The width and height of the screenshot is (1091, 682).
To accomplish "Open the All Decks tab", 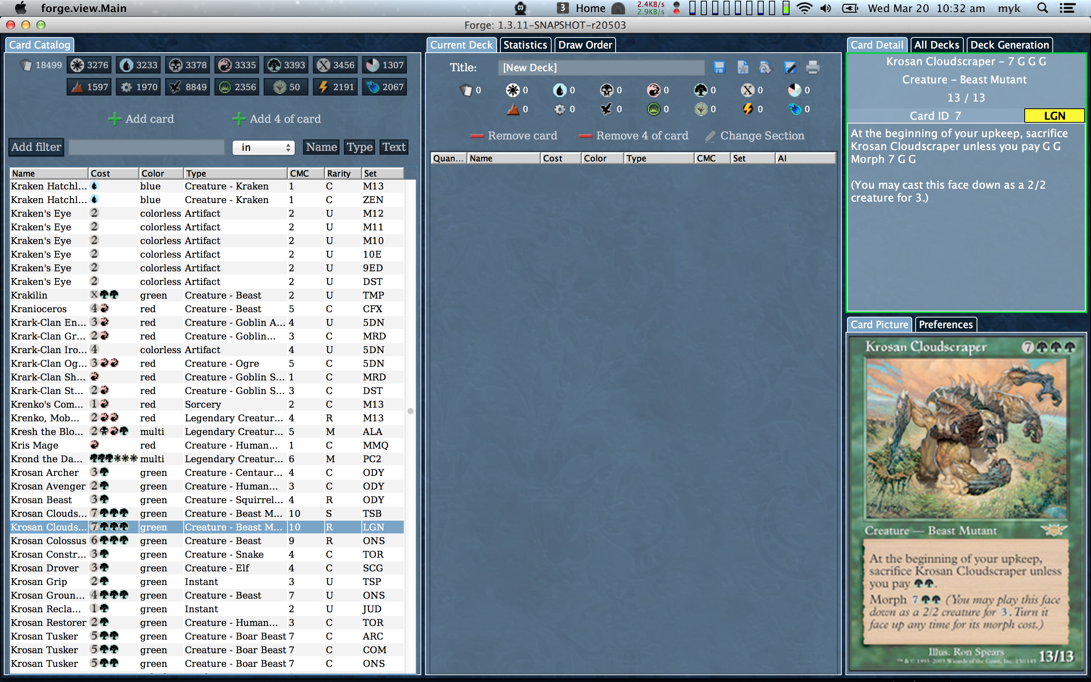I will coord(936,45).
